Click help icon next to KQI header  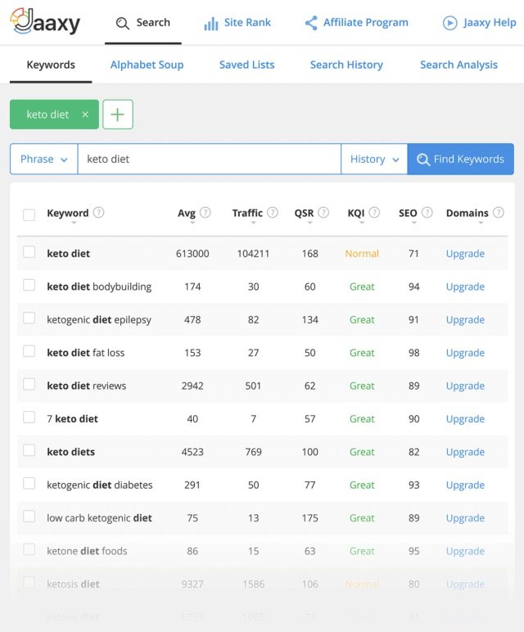(374, 213)
